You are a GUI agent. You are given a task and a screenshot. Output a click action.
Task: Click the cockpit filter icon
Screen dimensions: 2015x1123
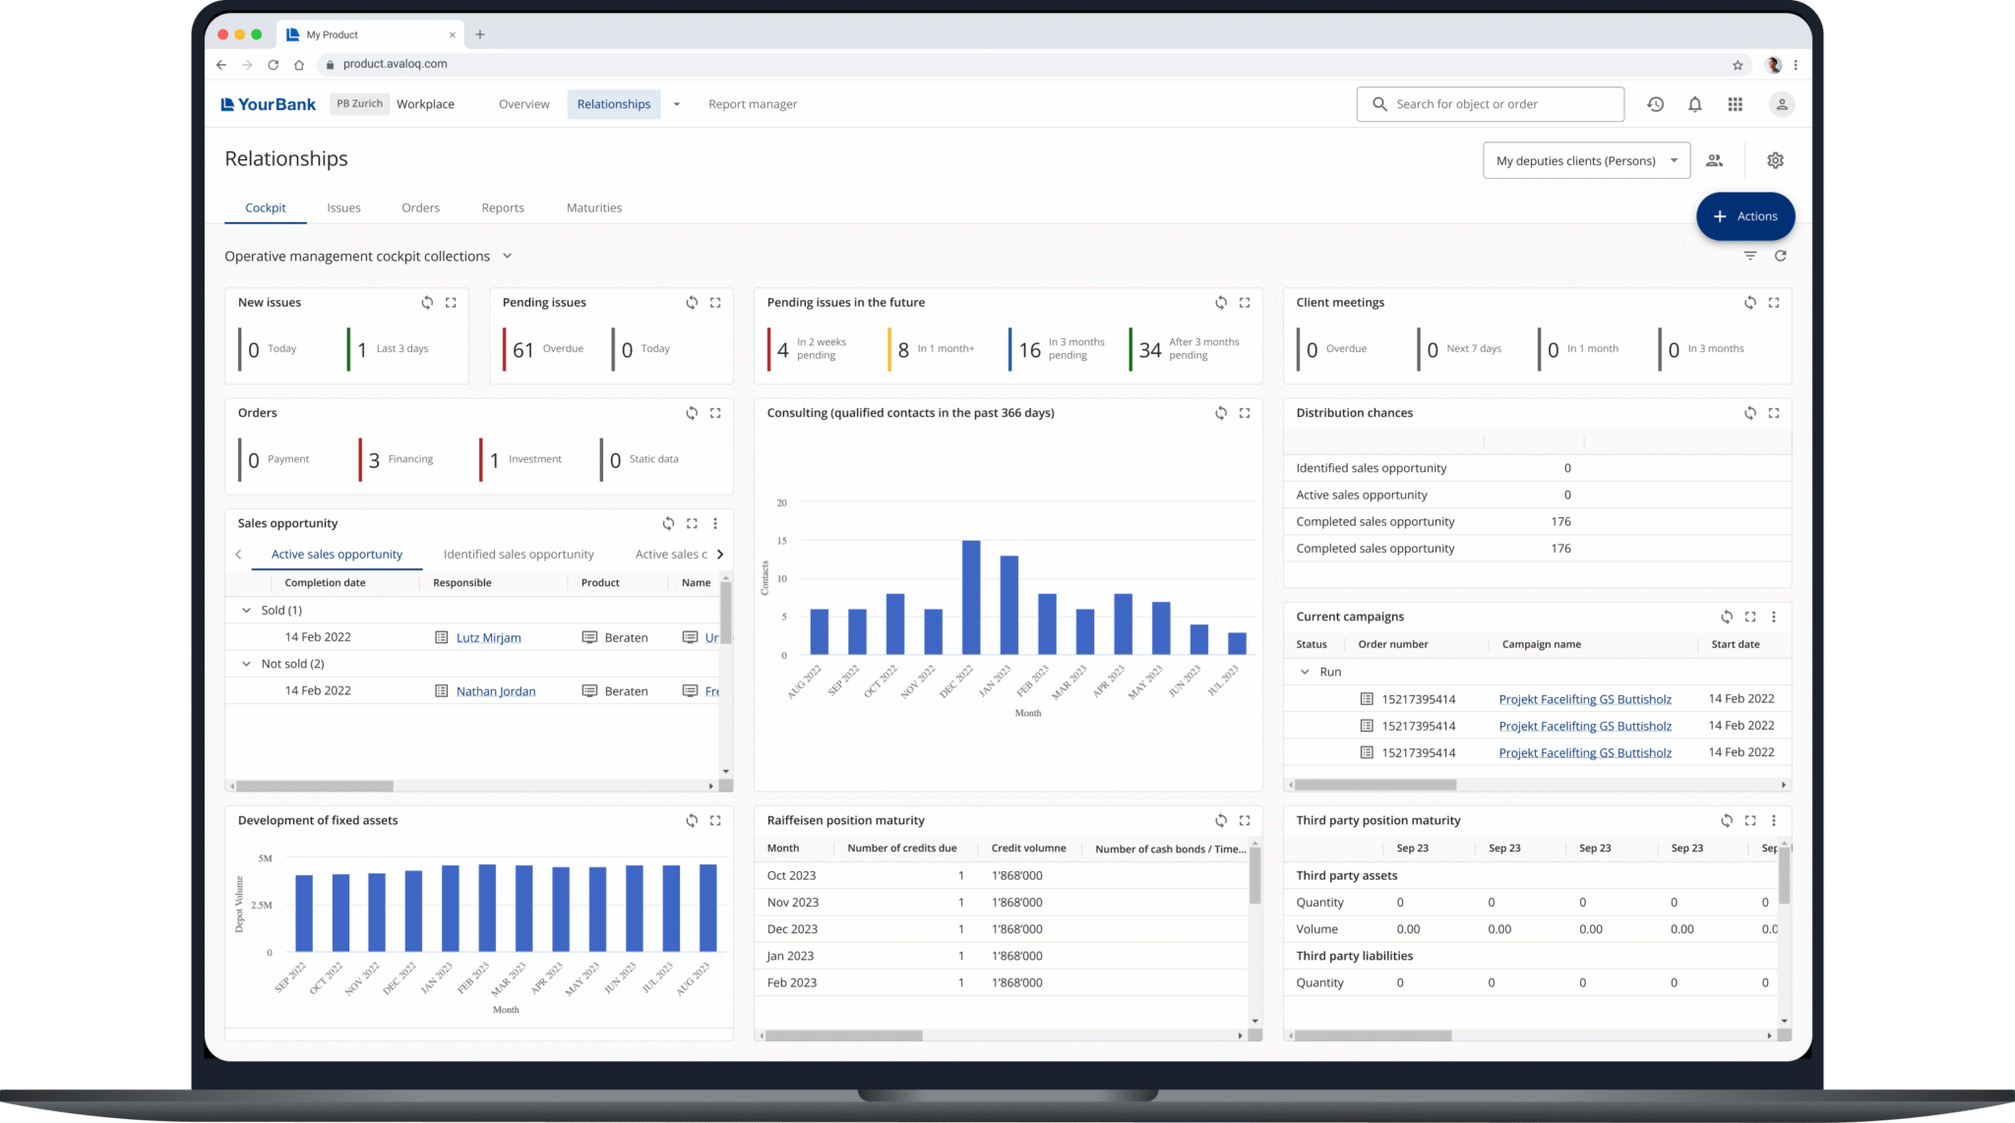pyautogui.click(x=1749, y=256)
